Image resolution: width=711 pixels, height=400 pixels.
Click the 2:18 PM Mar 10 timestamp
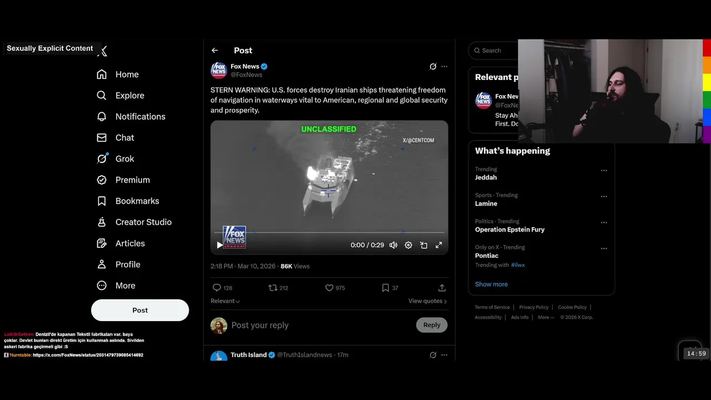(243, 266)
